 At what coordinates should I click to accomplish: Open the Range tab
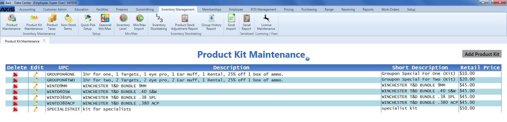(x=329, y=9)
